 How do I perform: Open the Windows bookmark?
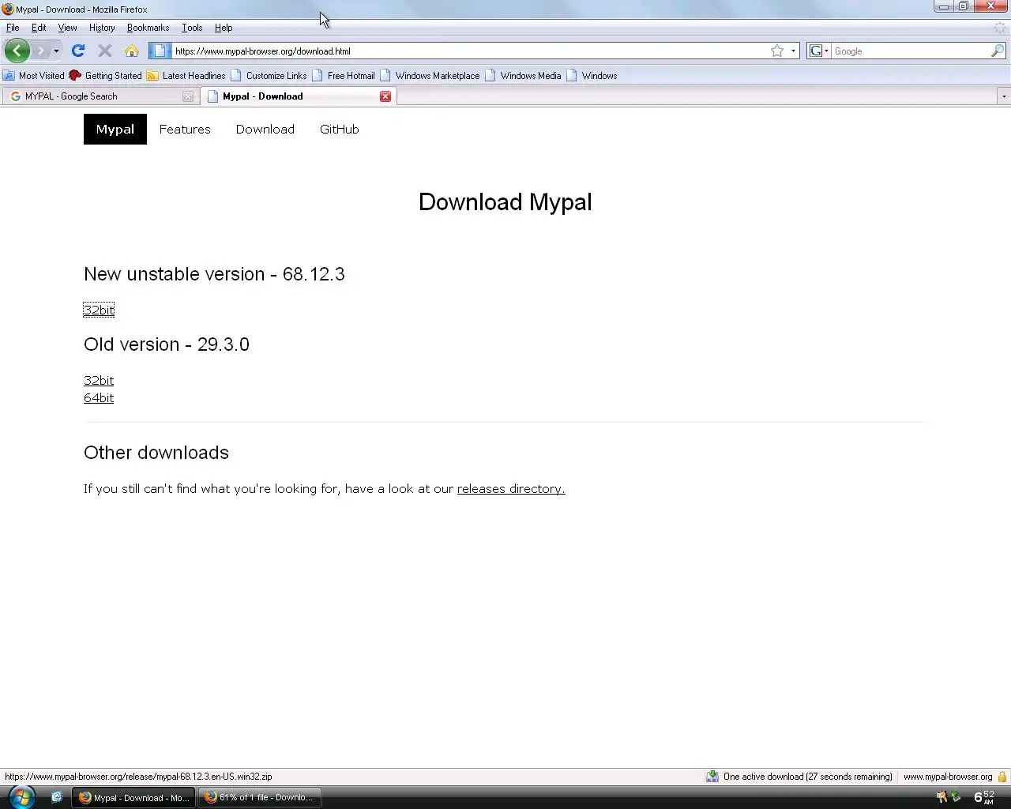click(592, 76)
